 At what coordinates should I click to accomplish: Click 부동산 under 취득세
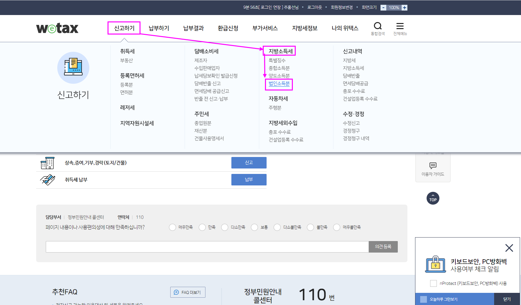point(126,60)
